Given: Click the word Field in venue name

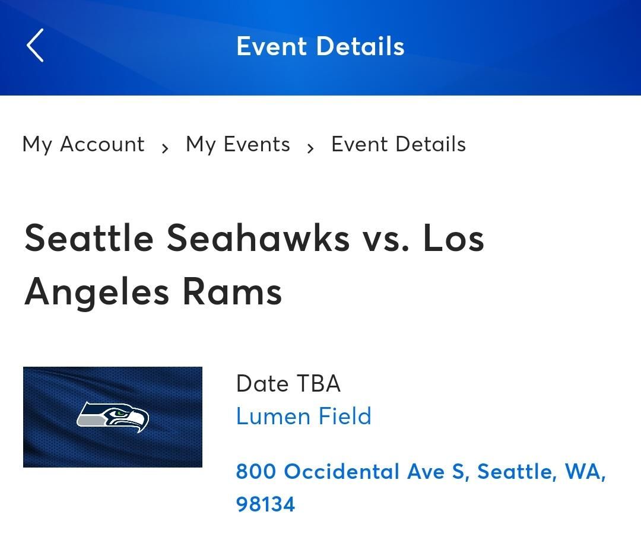Looking at the screenshot, I should coord(345,416).
